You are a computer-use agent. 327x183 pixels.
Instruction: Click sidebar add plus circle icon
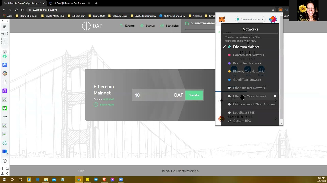[x=5, y=161]
